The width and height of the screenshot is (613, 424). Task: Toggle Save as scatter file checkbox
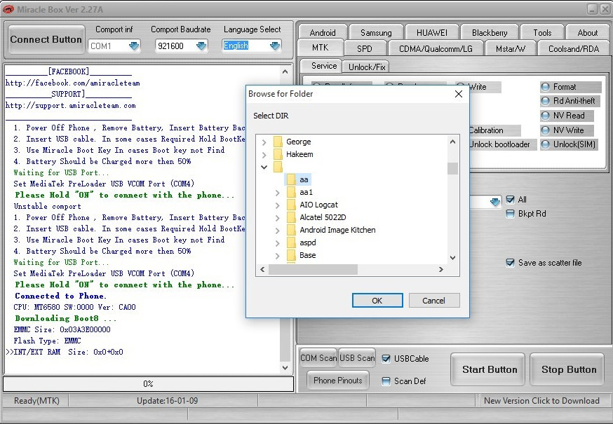click(510, 263)
